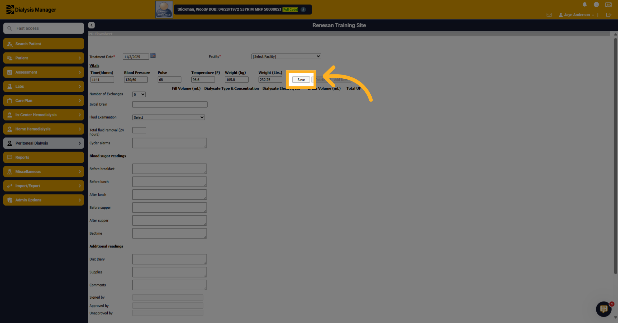Screen dimensions: 618x323
Task: Expand the Miscellaneous menu
Action: [x=44, y=172]
